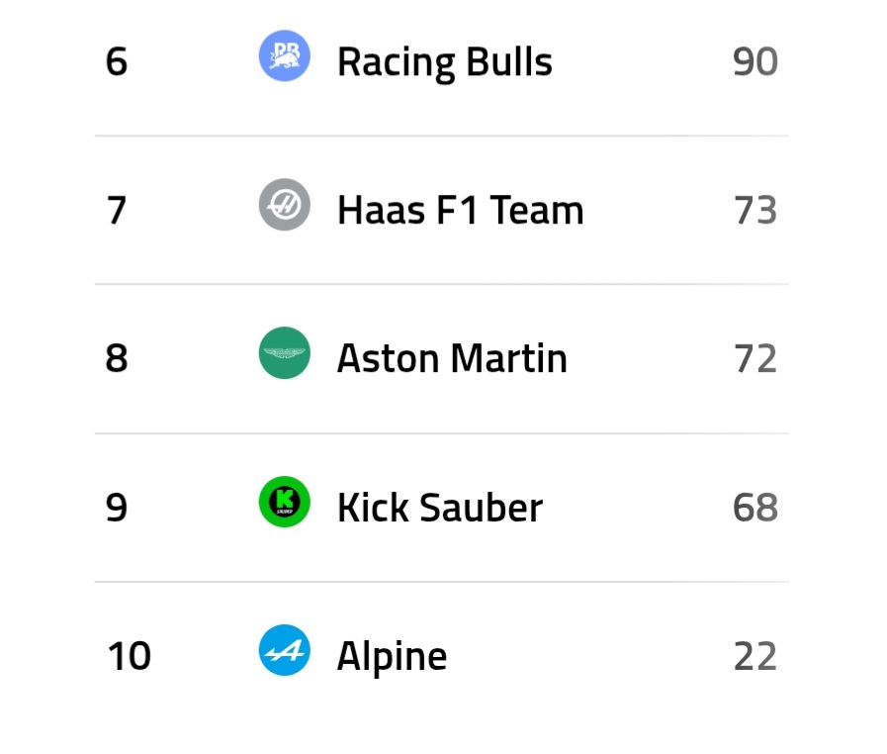Click the Alpine team name
Screen dimensions: 887x754
click(x=392, y=656)
